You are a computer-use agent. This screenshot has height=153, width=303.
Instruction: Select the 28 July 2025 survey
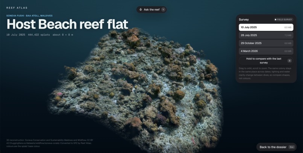tap(266, 35)
